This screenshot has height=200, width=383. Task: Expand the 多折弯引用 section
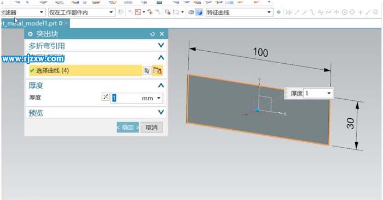tap(96, 45)
